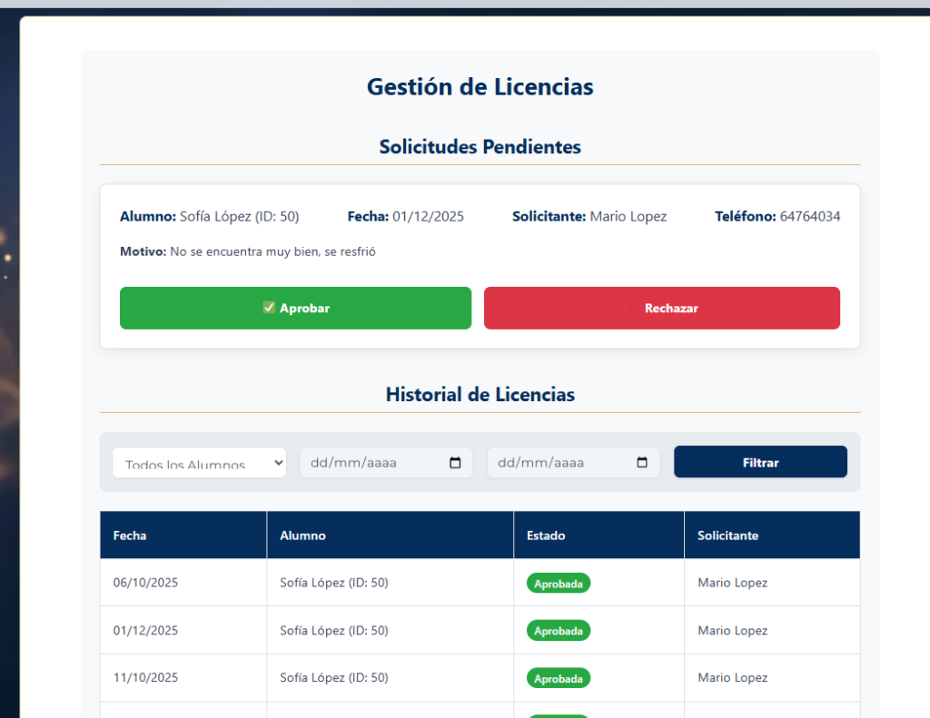Reject the pending request from Mario Lopez

click(x=662, y=308)
